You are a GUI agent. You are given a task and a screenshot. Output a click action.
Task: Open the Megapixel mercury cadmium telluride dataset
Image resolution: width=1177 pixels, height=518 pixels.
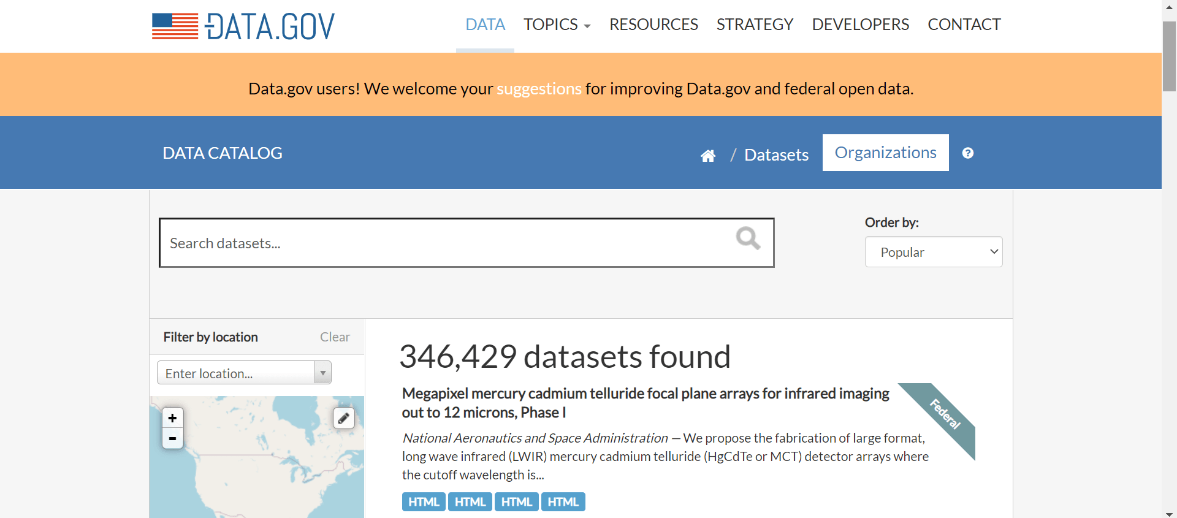646,403
